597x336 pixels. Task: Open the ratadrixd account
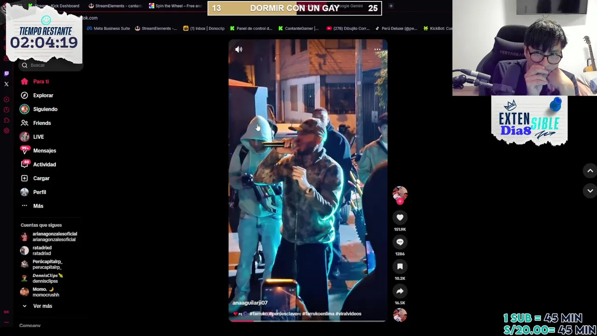pos(36,251)
